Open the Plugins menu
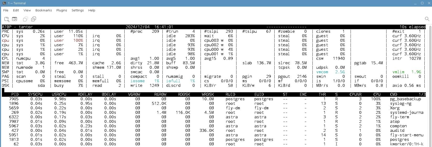 [62, 10]
